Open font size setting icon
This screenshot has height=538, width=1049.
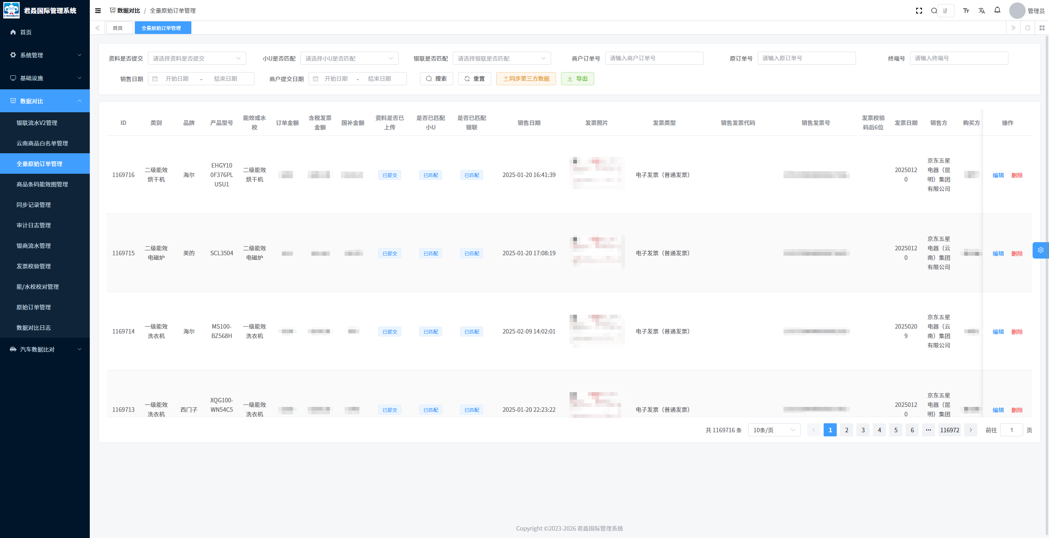click(966, 11)
